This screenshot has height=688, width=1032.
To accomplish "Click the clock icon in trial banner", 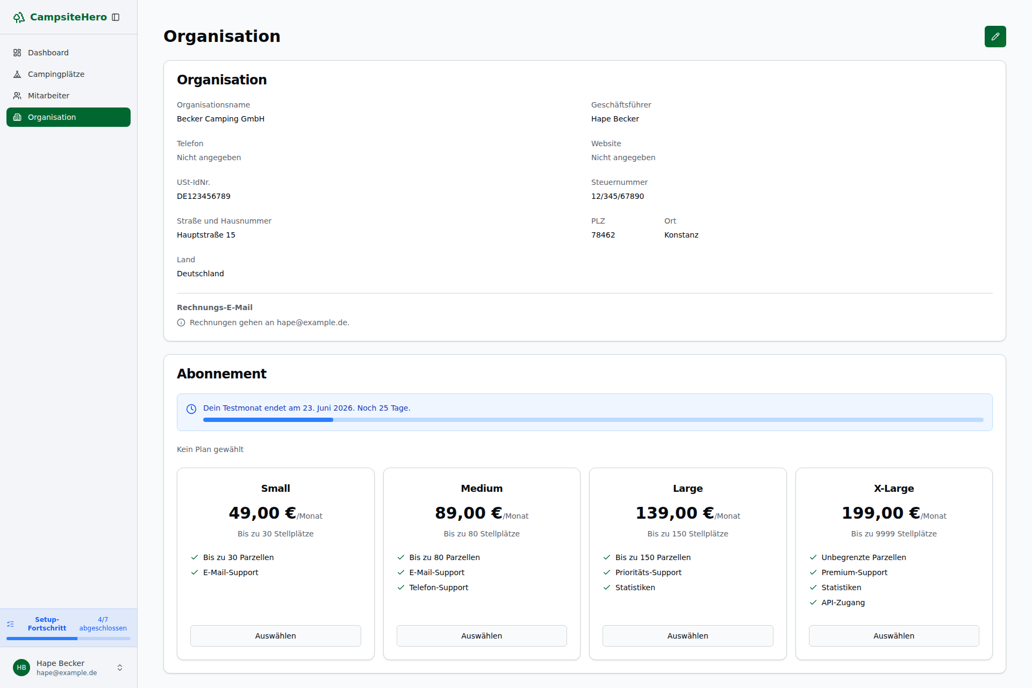I will click(191, 409).
